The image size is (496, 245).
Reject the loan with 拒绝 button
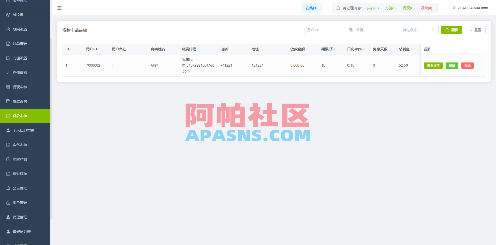[467, 66]
